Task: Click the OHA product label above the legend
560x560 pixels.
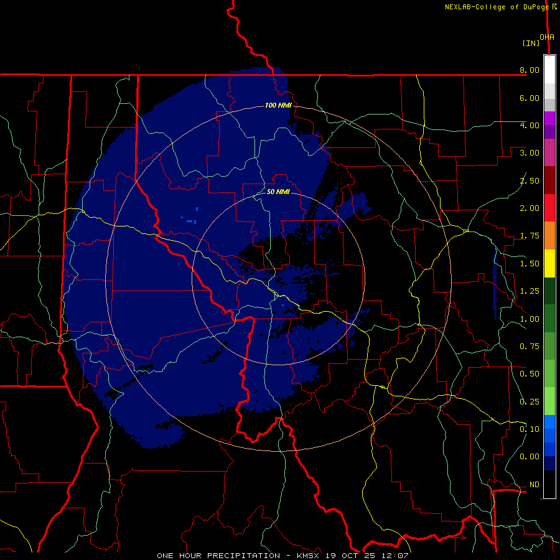Action: [x=547, y=37]
